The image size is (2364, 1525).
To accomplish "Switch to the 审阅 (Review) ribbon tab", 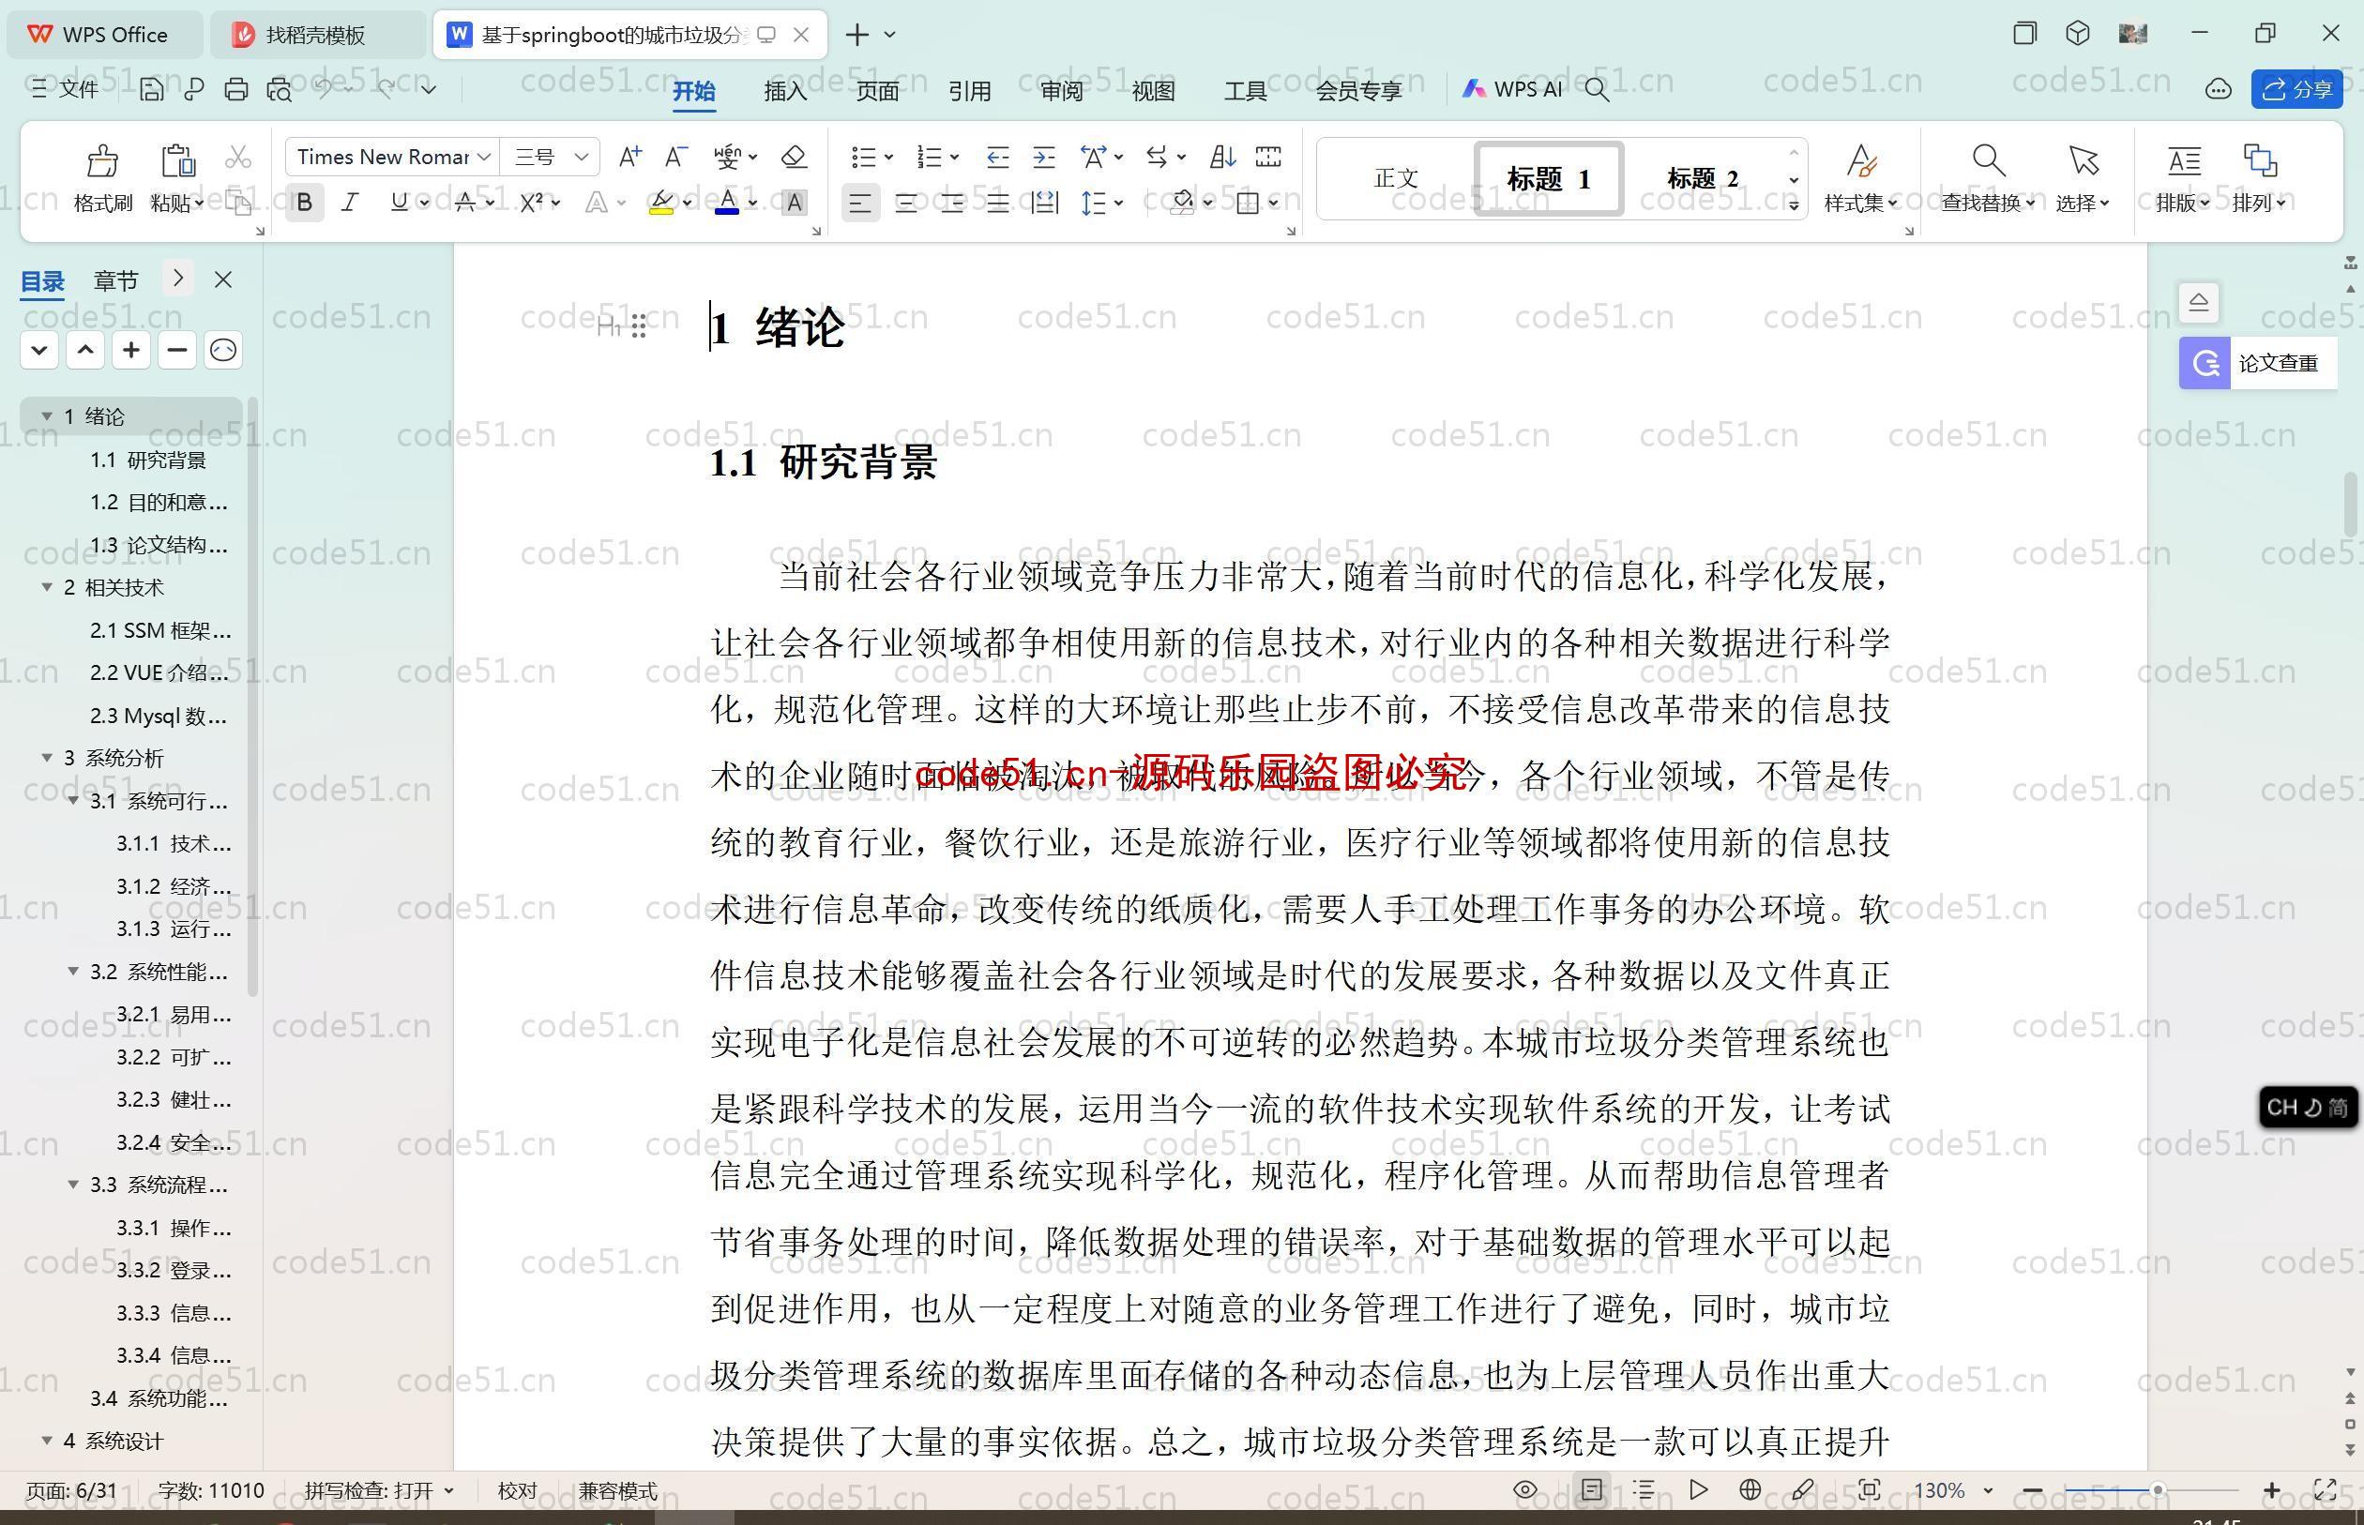I will point(1062,90).
